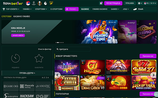Open the Starburst game
Viewport: 158px width, 98px height.
(x=67, y=67)
